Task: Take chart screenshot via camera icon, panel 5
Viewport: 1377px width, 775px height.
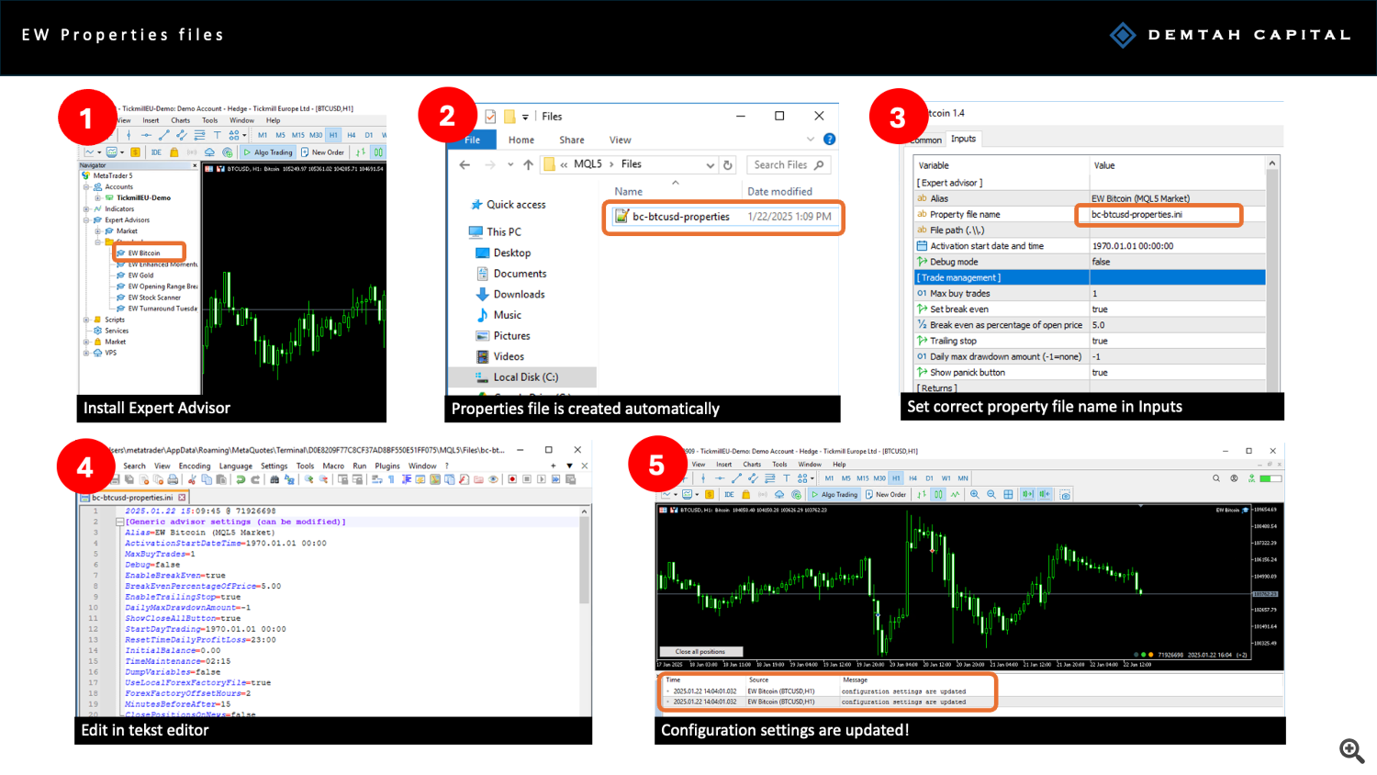Action: coord(1065,494)
